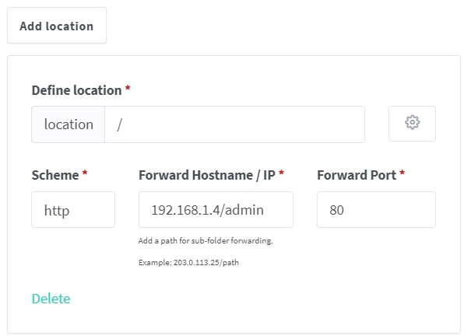Click red asterisk beside Forward Port
This screenshot has width=471, height=336.
[x=402, y=174]
